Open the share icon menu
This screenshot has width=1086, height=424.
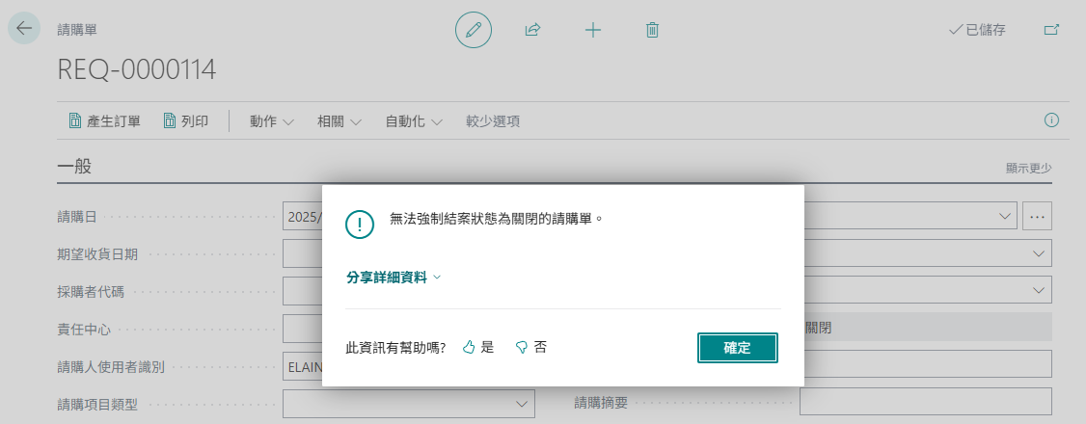532,30
